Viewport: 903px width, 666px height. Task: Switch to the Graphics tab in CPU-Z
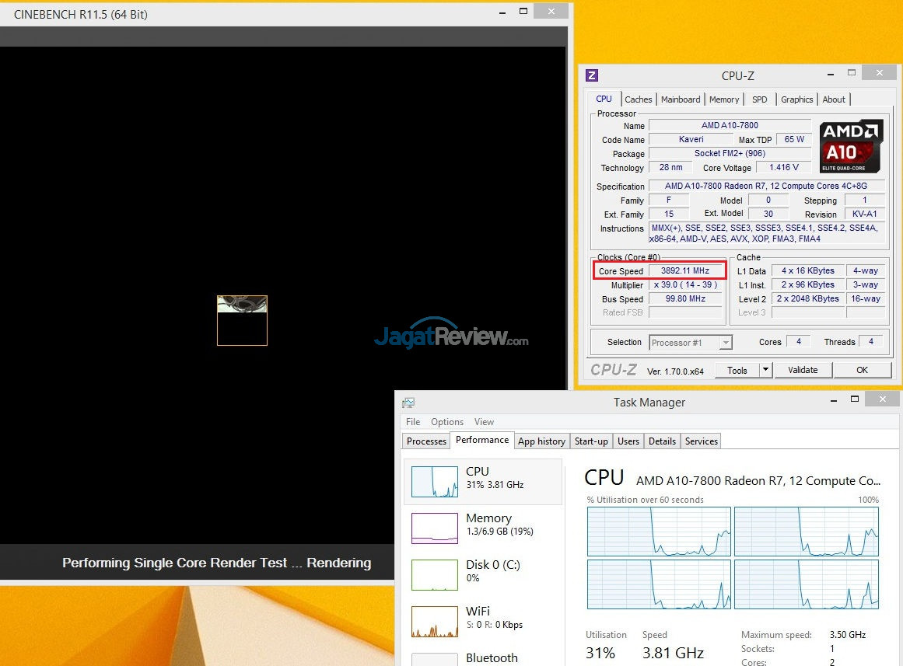point(796,99)
